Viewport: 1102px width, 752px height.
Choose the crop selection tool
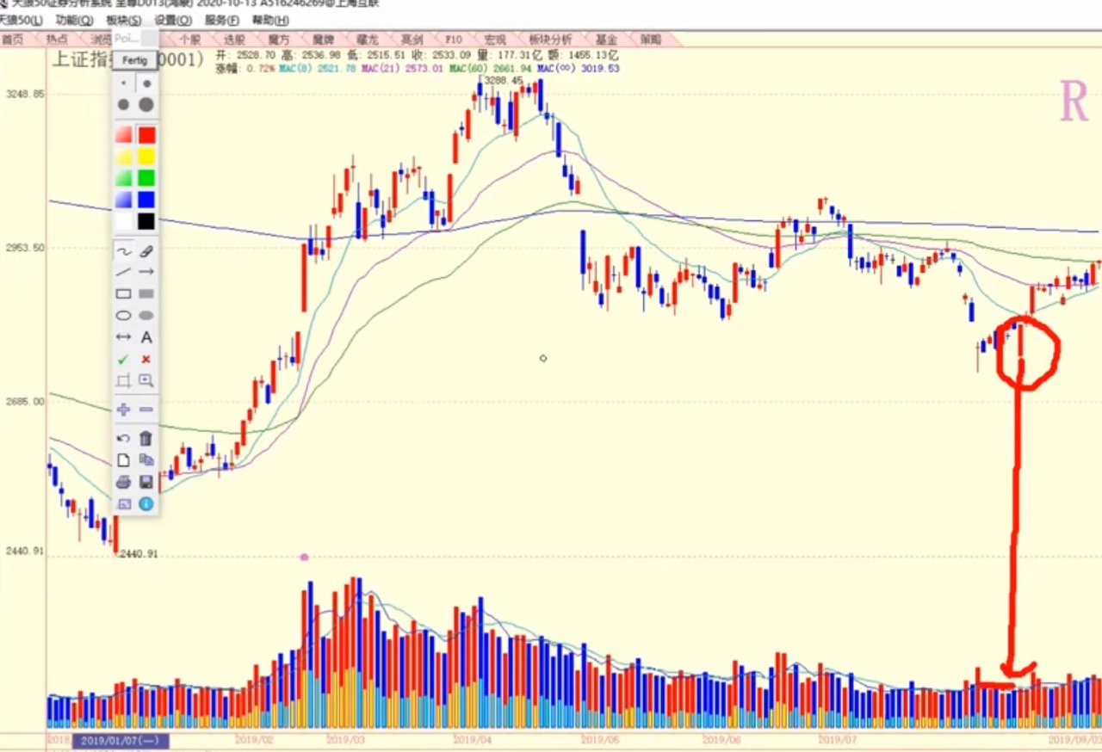point(124,380)
